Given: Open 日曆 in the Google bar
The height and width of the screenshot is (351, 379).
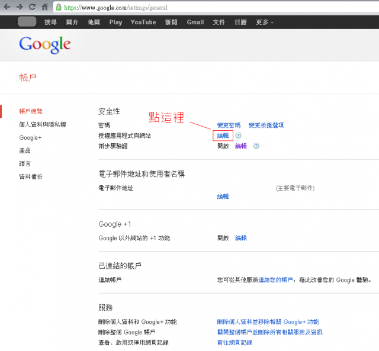Looking at the screenshot, I should point(240,22).
